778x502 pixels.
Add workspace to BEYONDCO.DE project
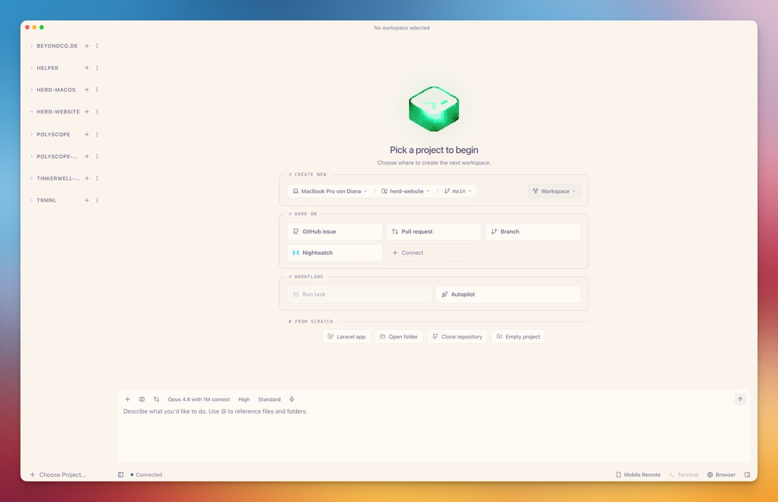click(87, 46)
